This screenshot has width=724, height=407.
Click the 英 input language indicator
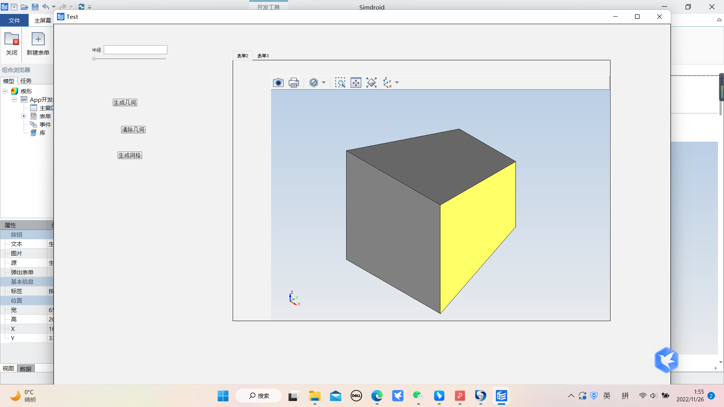607,396
